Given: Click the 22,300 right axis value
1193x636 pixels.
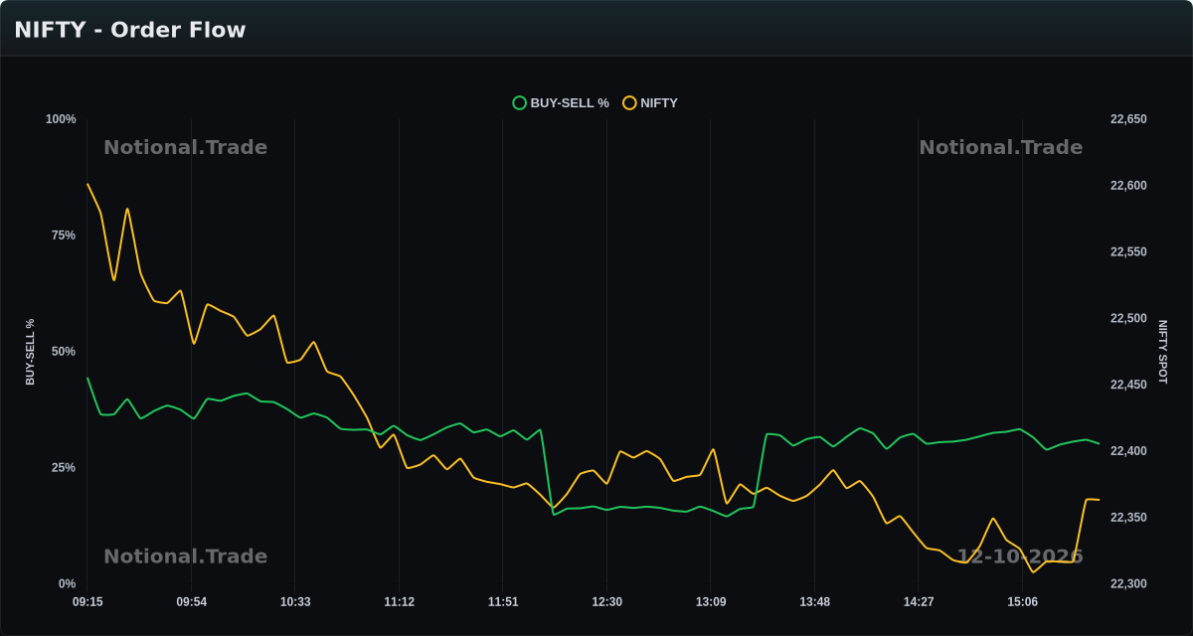Looking at the screenshot, I should 1128,584.
